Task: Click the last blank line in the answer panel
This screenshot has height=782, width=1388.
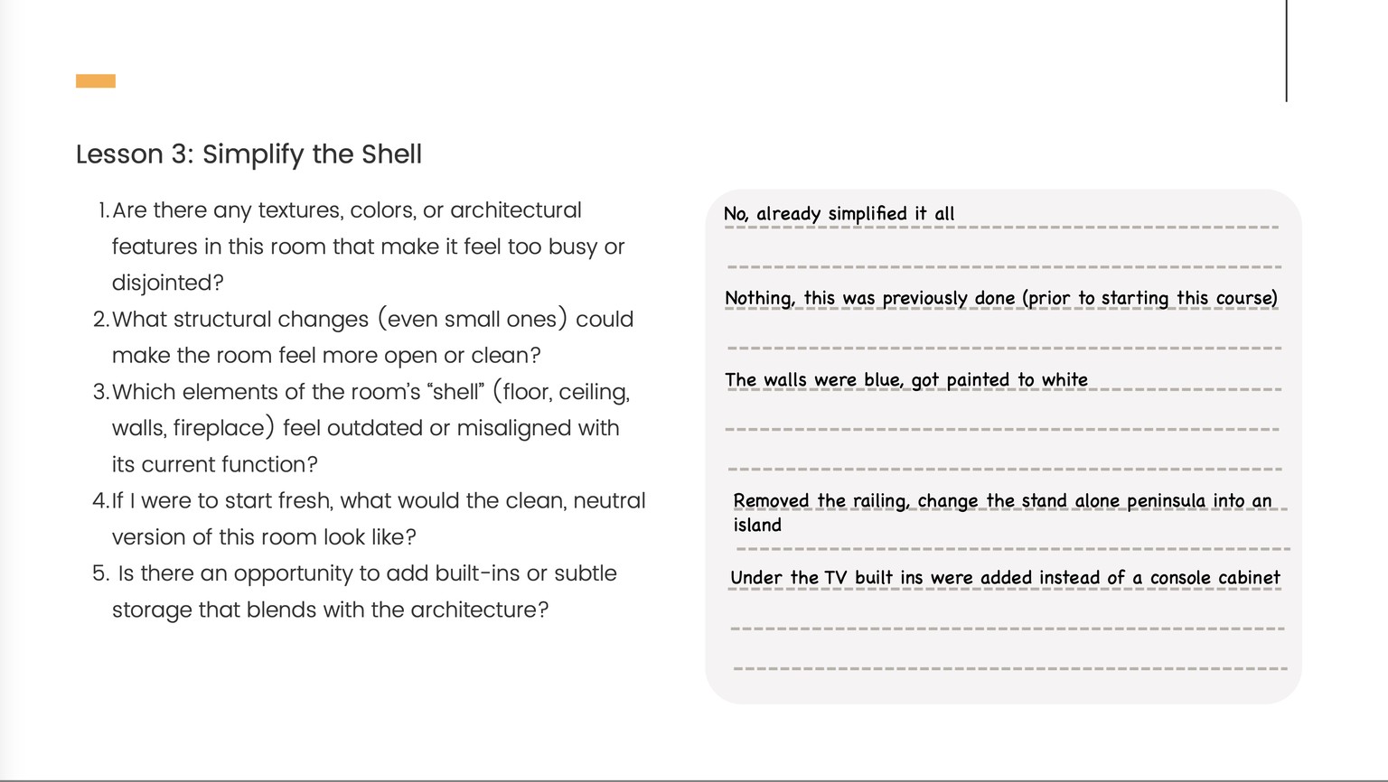Action: 1010,668
